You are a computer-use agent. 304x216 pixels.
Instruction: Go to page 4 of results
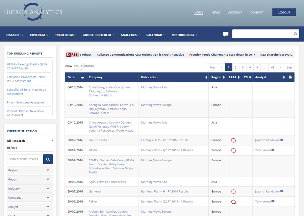[250, 67]
